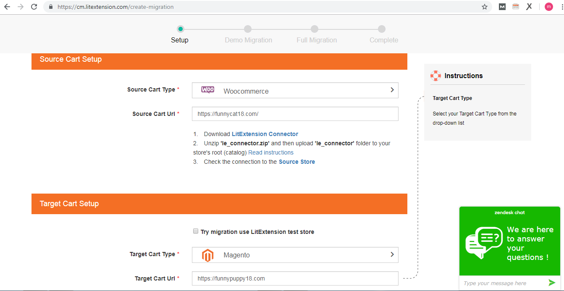Image resolution: width=564 pixels, height=291 pixels.
Task: Open Gmail from the browser toolbar icon
Action: pos(502,7)
